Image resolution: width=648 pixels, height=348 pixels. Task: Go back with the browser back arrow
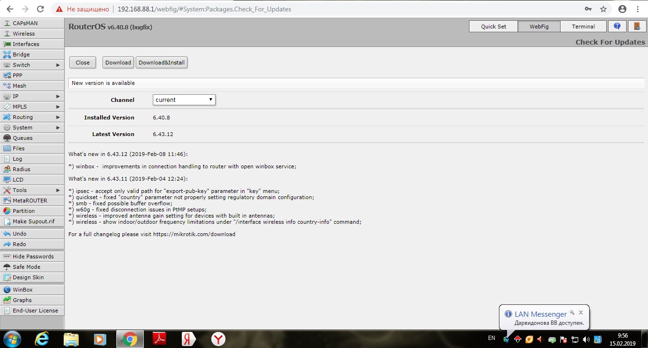point(10,9)
